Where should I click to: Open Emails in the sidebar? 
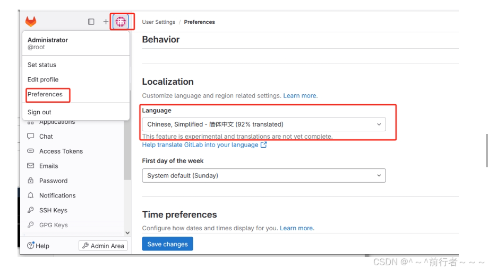click(48, 166)
